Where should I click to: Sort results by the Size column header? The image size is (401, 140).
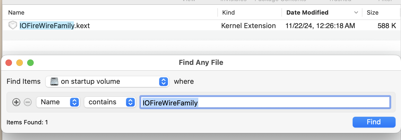tap(372, 12)
